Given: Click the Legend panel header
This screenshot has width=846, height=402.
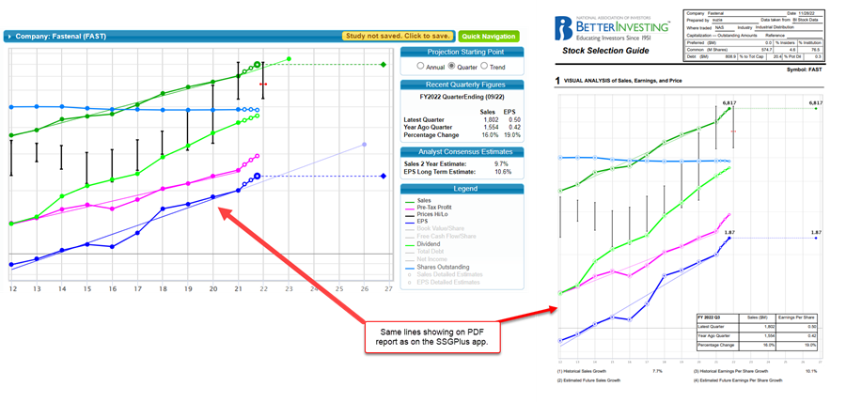Looking at the screenshot, I should (462, 189).
